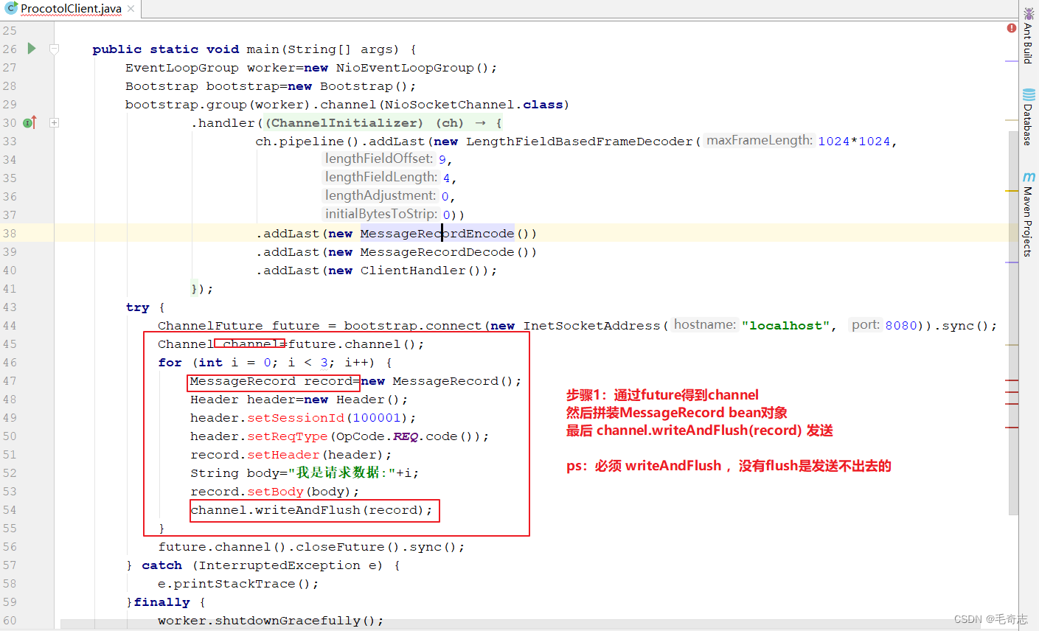Expand the folded lambda on line 30
Screen dimensions: 1039x631
[x=54, y=123]
